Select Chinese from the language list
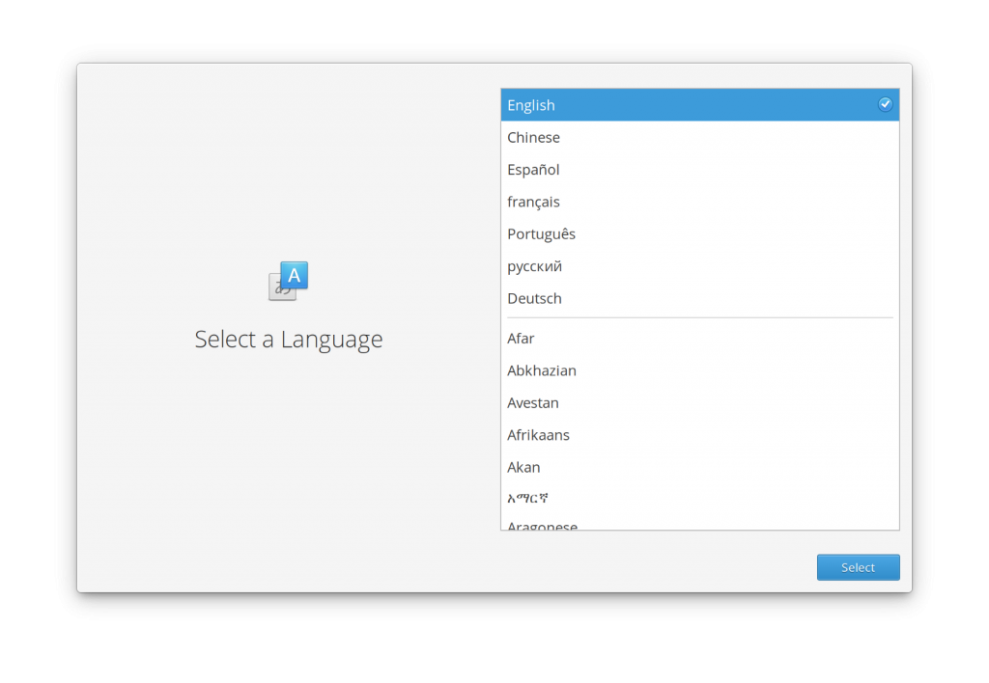 533,137
